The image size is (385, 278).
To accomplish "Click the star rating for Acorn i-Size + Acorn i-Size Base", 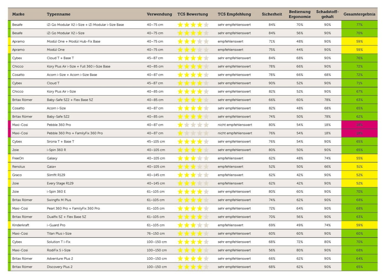I will (193, 75).
